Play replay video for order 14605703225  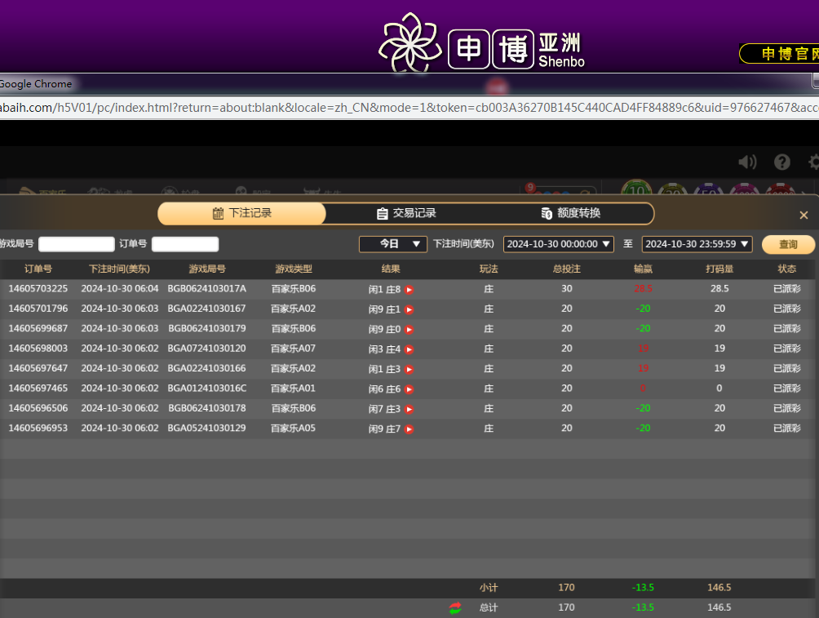click(x=409, y=289)
